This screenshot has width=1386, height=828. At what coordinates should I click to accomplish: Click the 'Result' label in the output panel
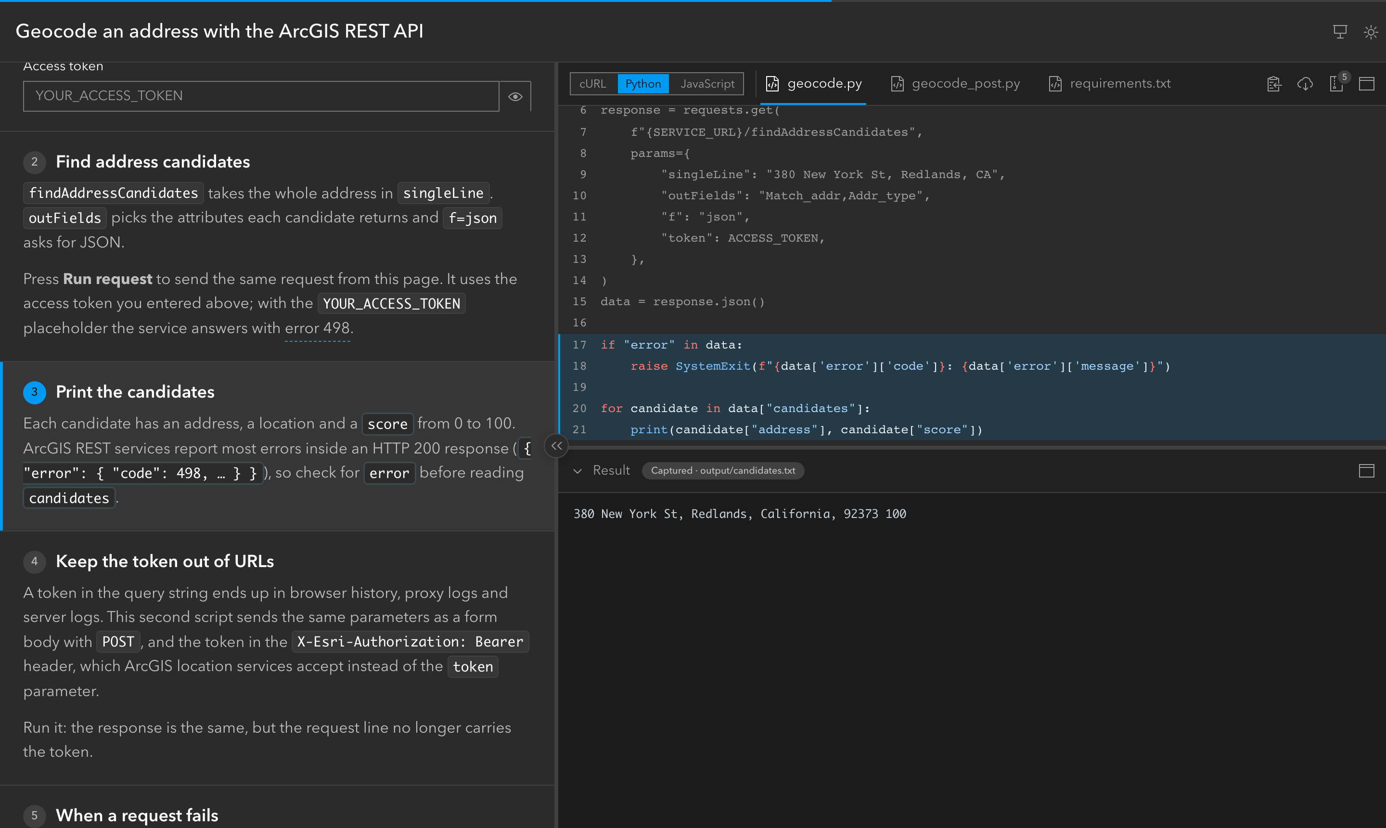(611, 470)
